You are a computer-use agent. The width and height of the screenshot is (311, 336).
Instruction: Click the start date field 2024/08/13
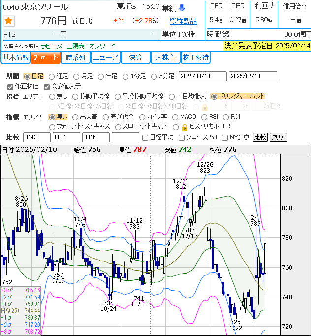(202, 77)
